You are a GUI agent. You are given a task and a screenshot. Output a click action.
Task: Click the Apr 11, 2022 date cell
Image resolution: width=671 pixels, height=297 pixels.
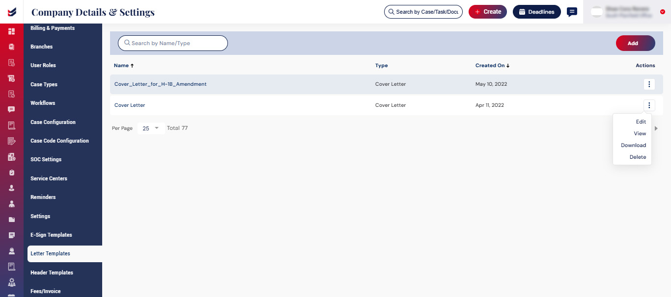490,105
